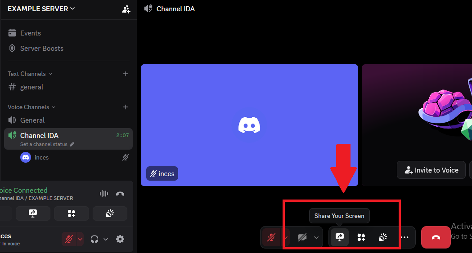Disconnect with the red hang up button

coord(436,237)
